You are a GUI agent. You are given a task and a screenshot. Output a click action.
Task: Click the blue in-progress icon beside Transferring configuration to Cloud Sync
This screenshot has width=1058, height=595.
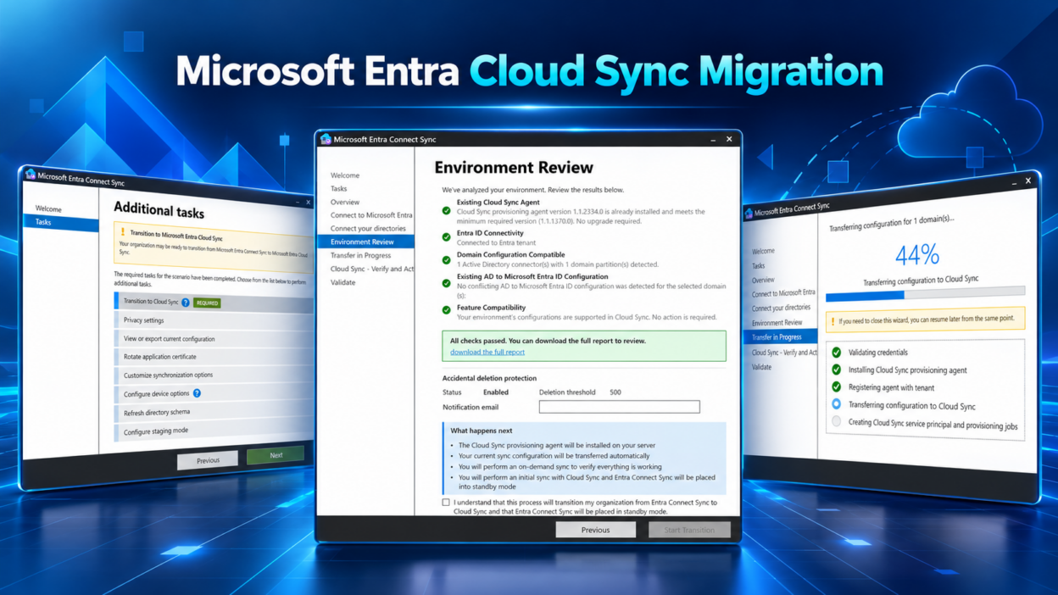pos(837,404)
